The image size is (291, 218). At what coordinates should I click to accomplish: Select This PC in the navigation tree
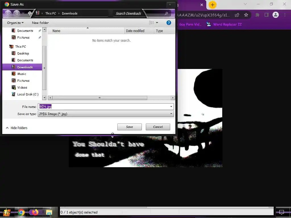click(20, 47)
